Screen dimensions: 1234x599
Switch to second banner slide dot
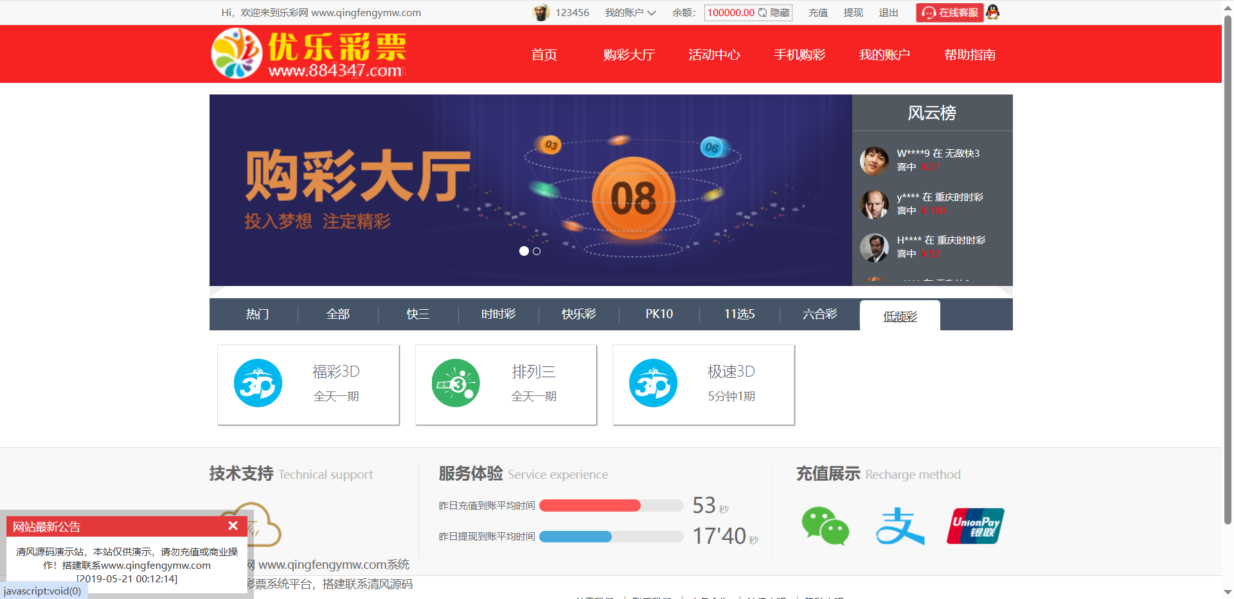click(537, 251)
